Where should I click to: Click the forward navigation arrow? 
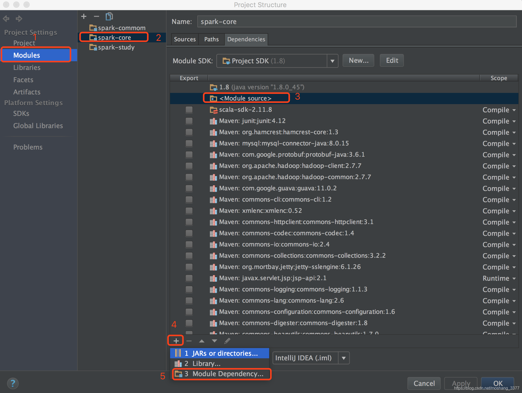point(19,19)
